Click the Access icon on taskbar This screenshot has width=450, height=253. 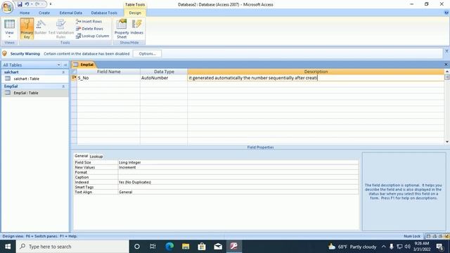(234, 247)
